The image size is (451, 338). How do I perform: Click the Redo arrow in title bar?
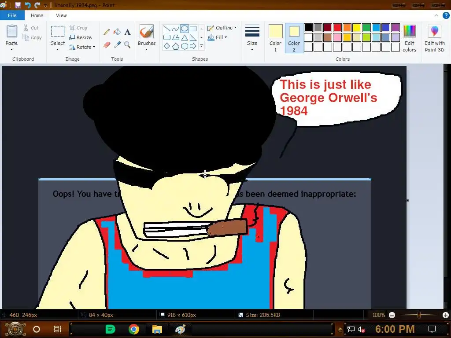[x=37, y=5]
